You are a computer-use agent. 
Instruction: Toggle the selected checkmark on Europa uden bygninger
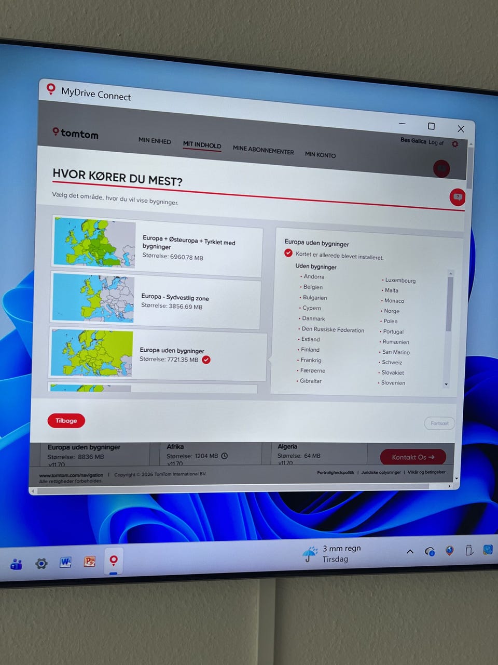(x=206, y=360)
